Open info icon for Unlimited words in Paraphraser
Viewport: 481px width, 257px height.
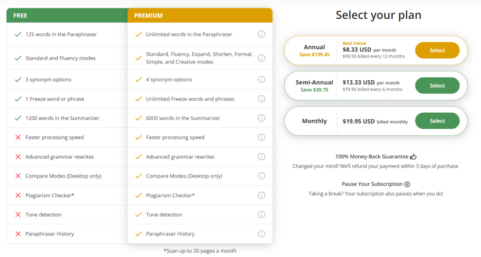(261, 34)
